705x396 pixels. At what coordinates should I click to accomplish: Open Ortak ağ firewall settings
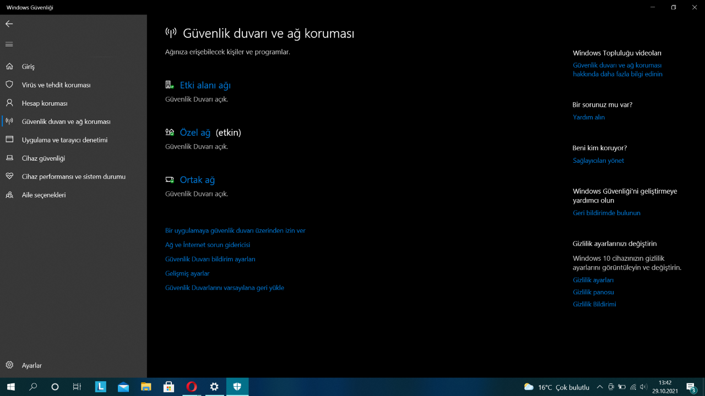(x=197, y=180)
